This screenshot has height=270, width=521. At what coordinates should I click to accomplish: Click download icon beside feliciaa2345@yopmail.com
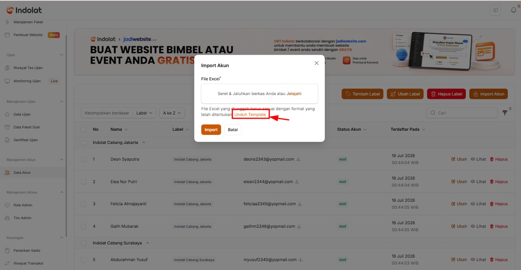coord(300,204)
